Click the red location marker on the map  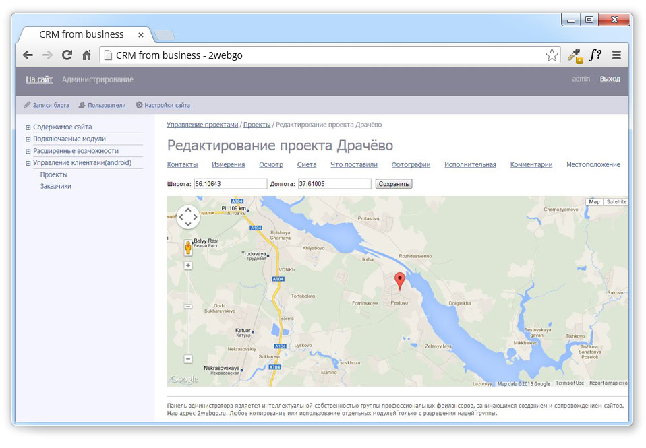pyautogui.click(x=400, y=281)
